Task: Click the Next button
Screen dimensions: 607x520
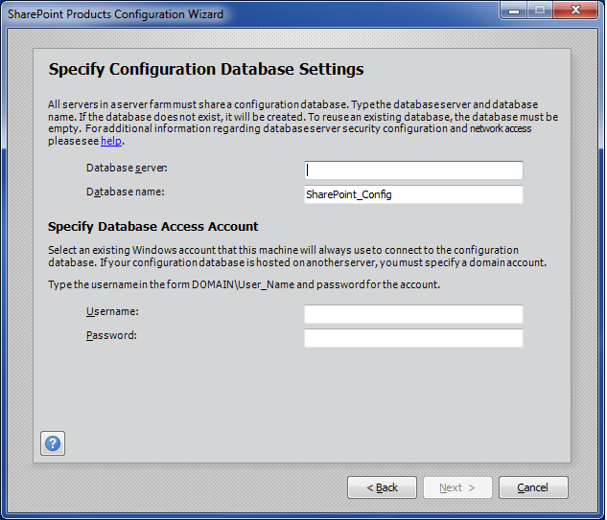Action: point(457,487)
